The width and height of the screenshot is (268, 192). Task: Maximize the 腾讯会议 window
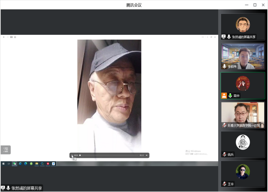coord(255,5)
